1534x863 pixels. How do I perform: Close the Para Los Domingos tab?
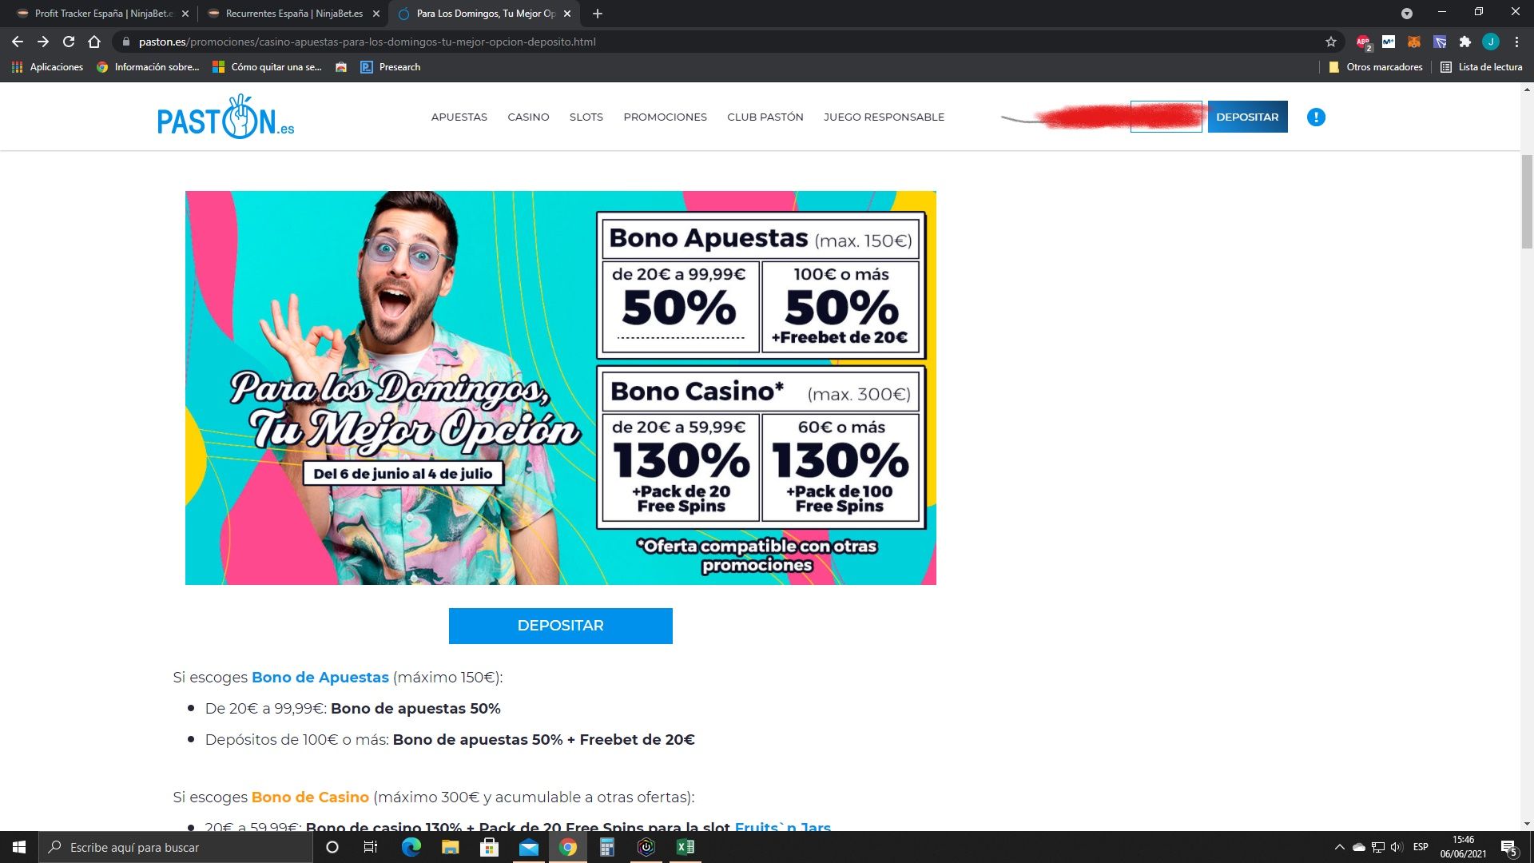[x=567, y=14]
